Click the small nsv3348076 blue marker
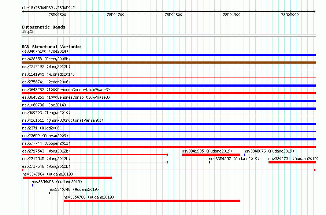 click(x=245, y=155)
